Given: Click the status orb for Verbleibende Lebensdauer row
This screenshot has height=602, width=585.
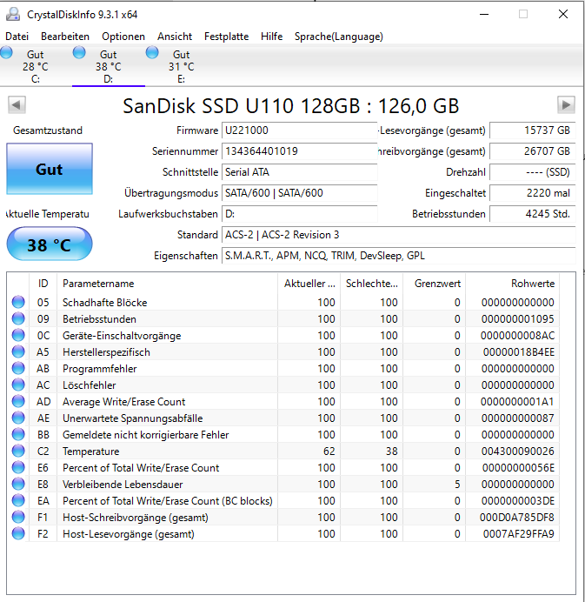Looking at the screenshot, I should coord(18,485).
